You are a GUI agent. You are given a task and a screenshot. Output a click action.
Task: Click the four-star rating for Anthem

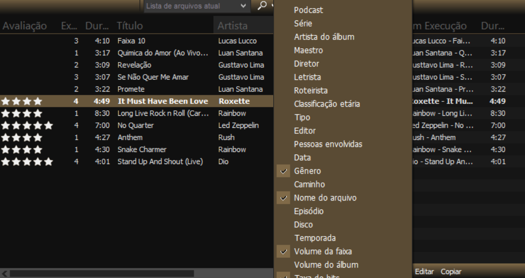(x=22, y=137)
